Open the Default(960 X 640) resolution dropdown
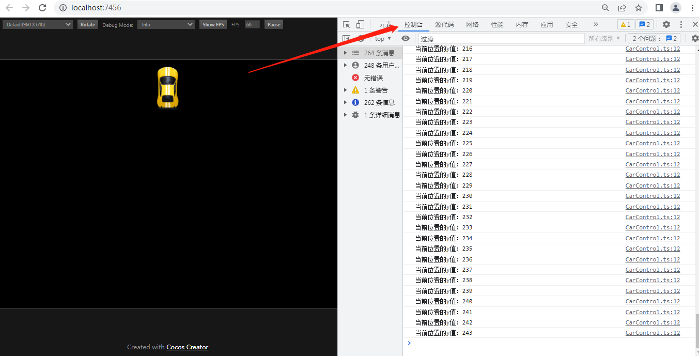Image resolution: width=699 pixels, height=356 pixels. coord(38,24)
